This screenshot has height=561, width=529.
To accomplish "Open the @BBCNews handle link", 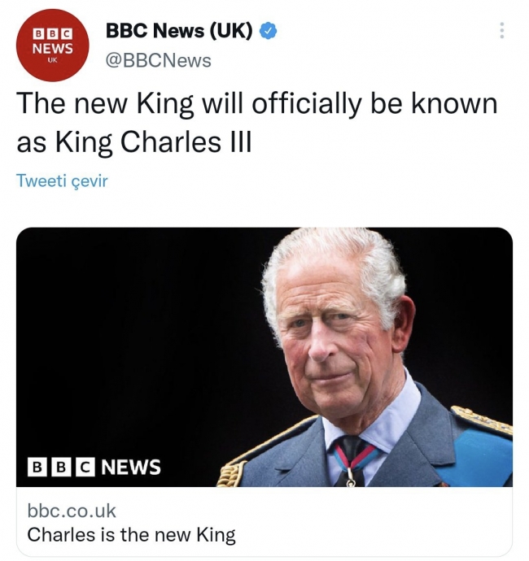I will pos(159,60).
